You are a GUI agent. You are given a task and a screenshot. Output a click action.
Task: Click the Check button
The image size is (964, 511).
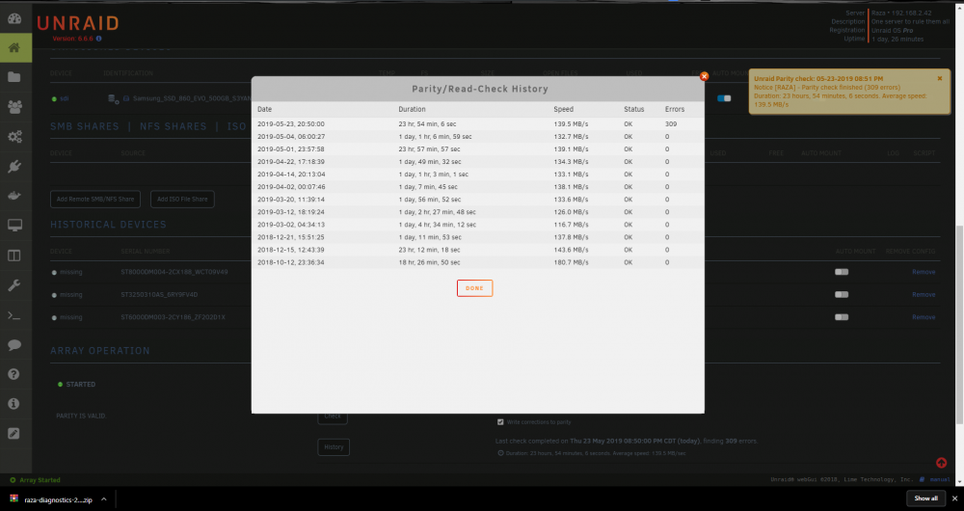[333, 417]
